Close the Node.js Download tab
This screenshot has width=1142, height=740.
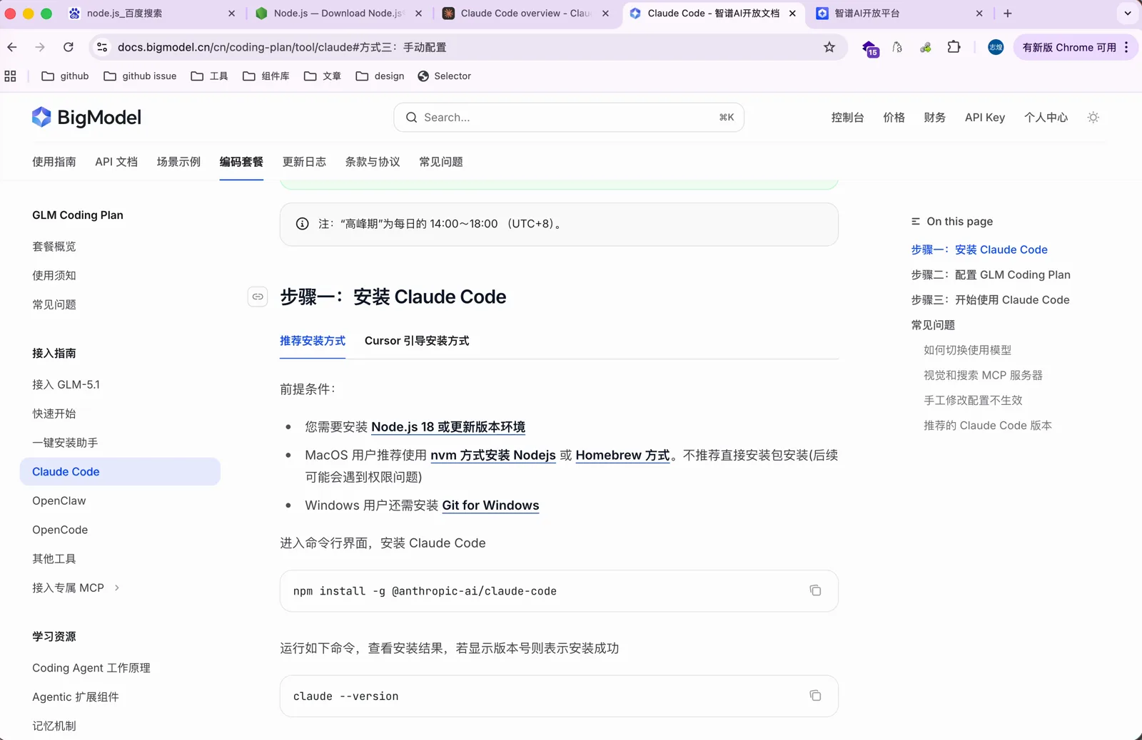[418, 14]
